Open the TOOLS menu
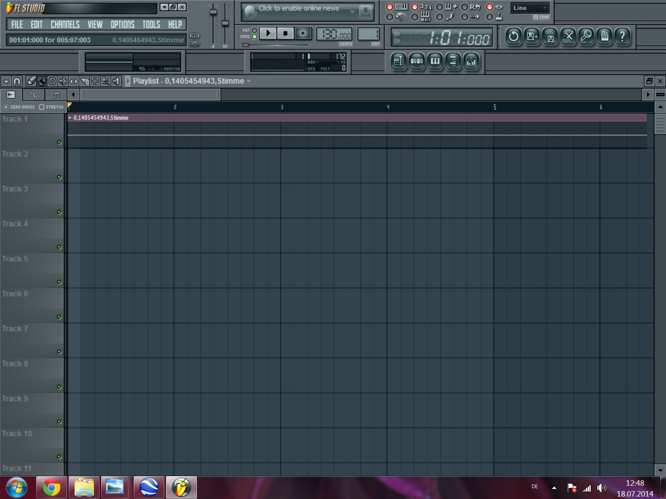Screen dimensions: 666x499 [x=151, y=25]
